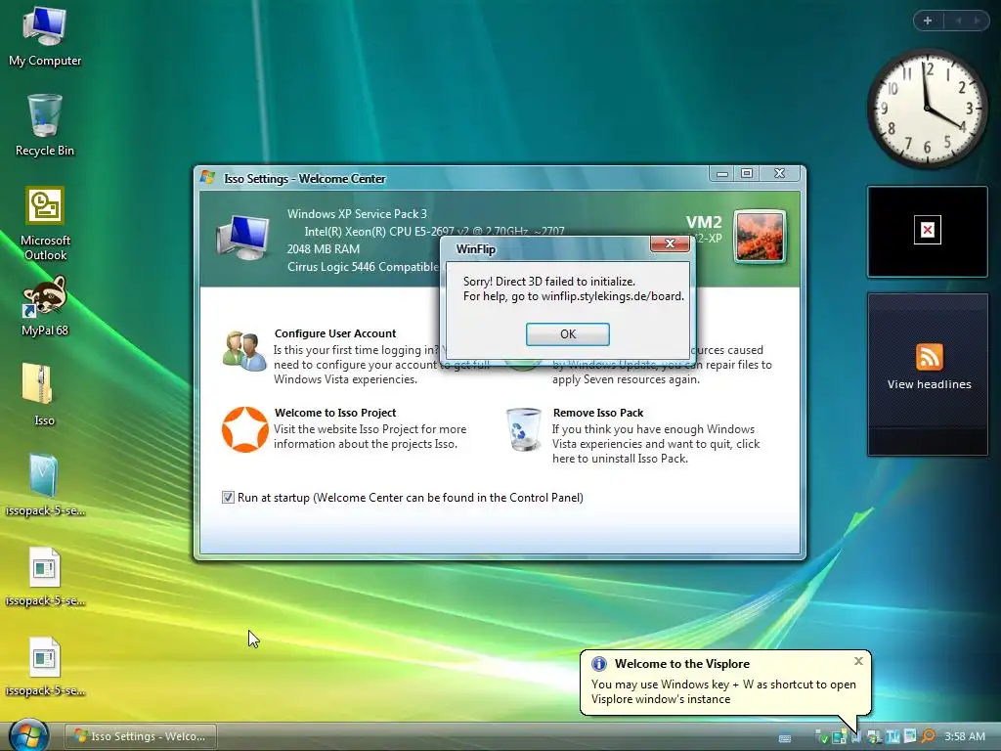Click the Isso Settings taskbar button
The width and height of the screenshot is (1001, 751).
[141, 736]
